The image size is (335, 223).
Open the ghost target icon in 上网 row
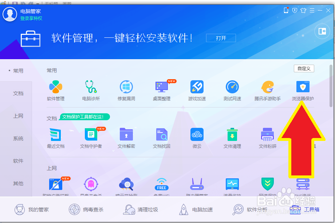click(91, 184)
